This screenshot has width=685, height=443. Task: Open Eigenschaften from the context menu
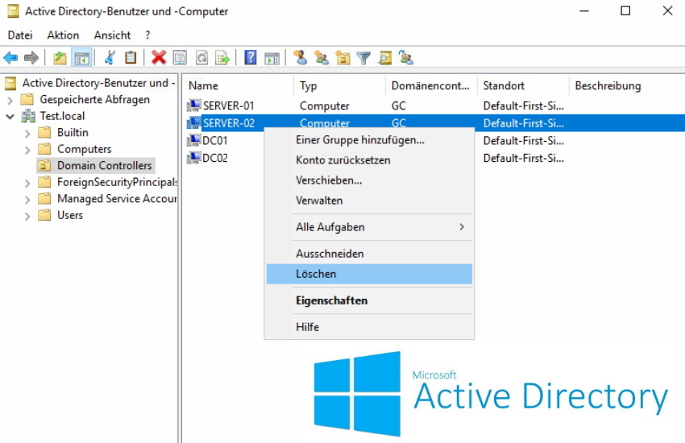coord(369,300)
